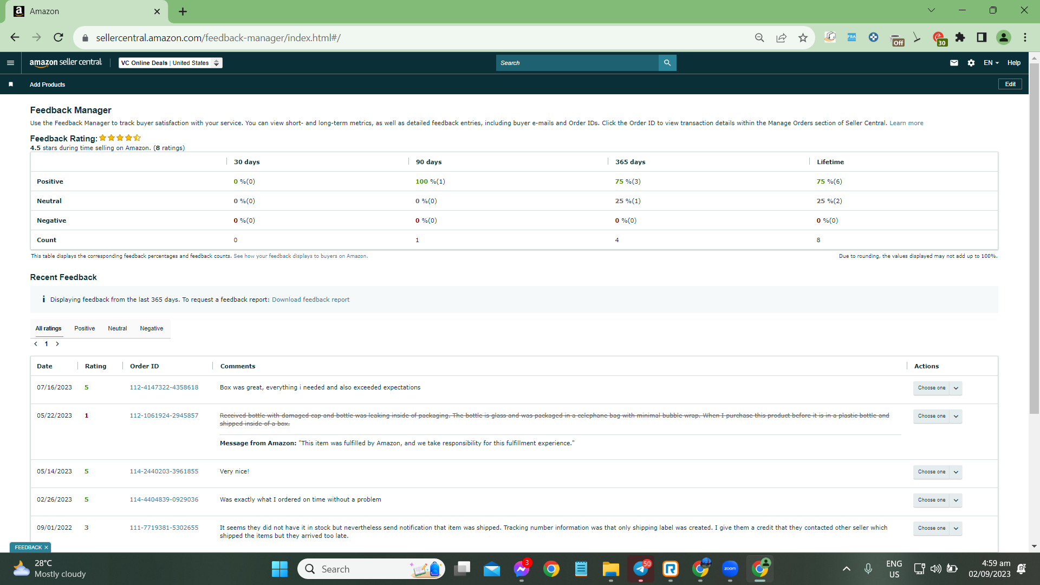Expand Choose one dropdown for 05/14/2023 feedback

(x=938, y=472)
